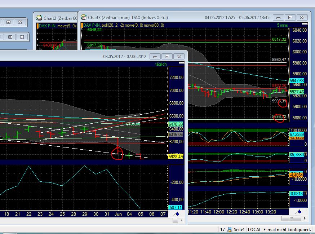
Task: Click the green '6046,22' label in Chart3
Action: [94, 30]
